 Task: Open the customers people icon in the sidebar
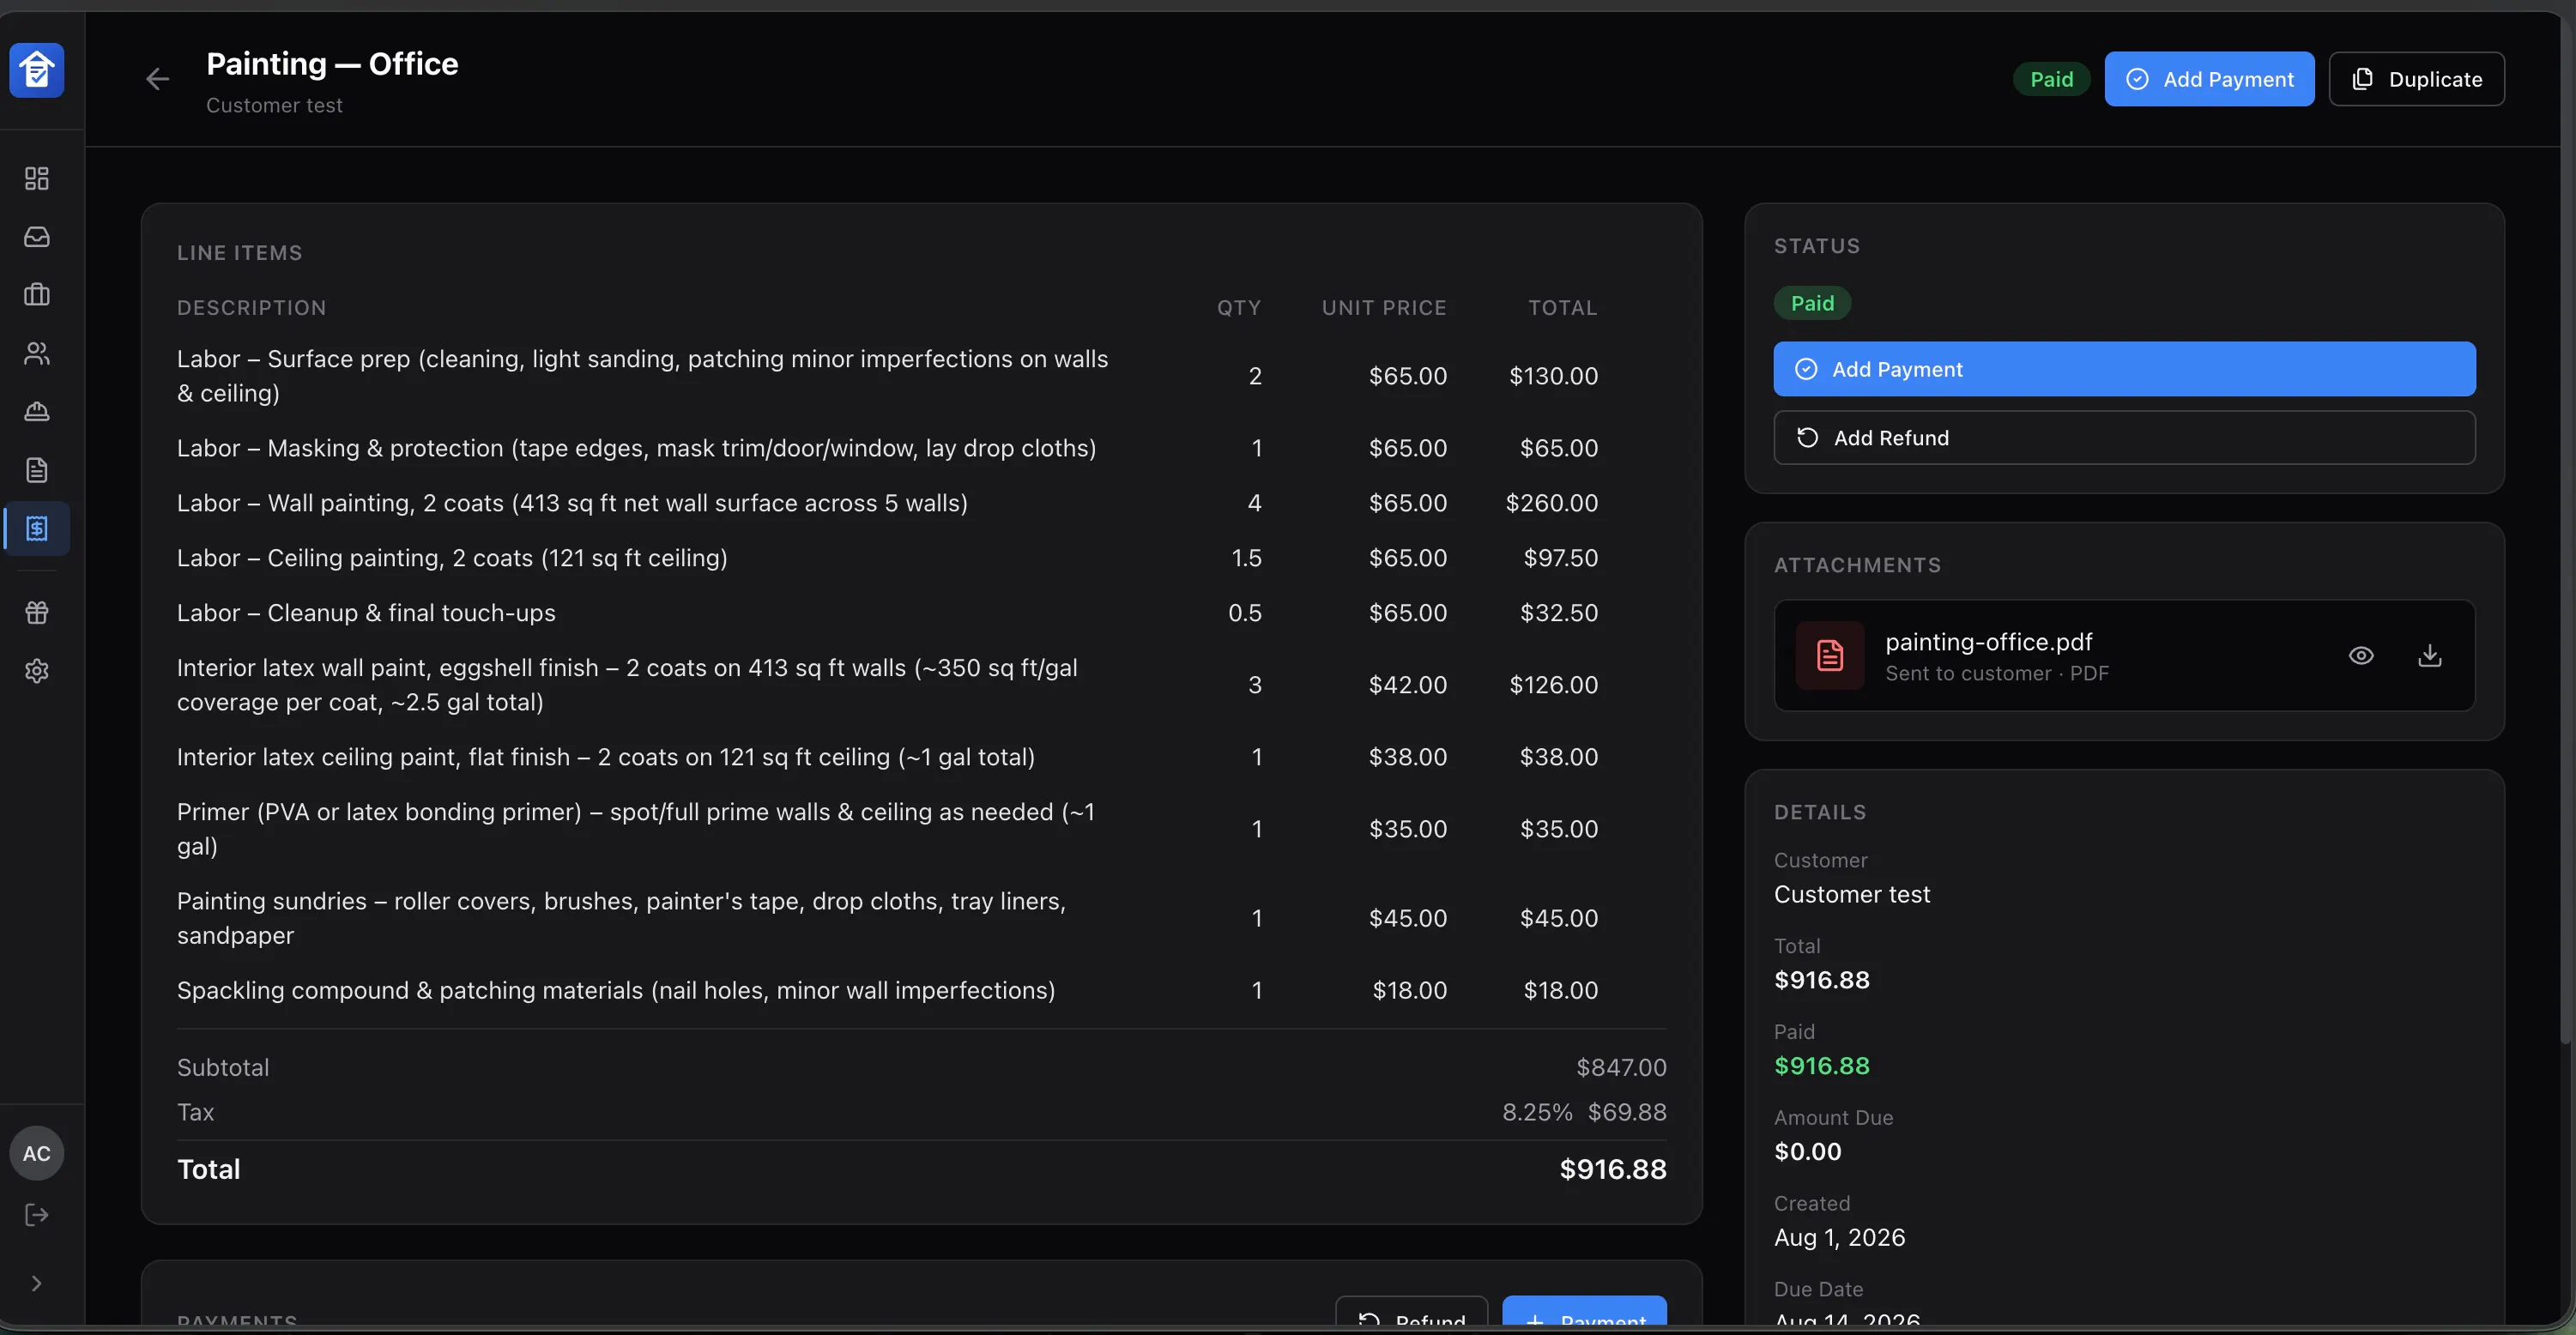point(37,353)
